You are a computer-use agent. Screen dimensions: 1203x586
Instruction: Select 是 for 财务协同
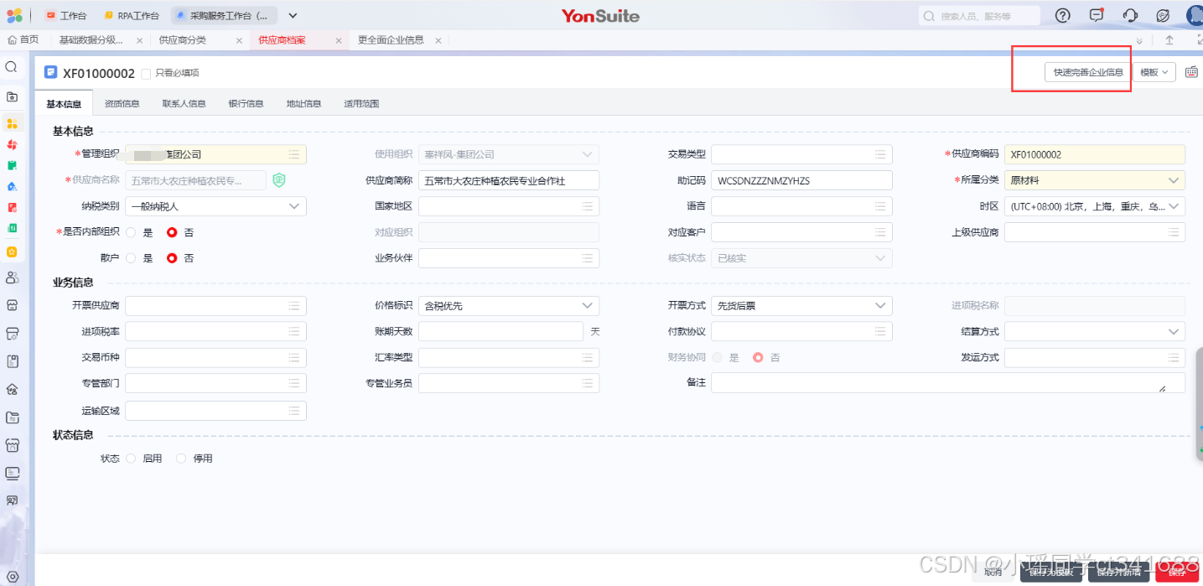(x=717, y=357)
